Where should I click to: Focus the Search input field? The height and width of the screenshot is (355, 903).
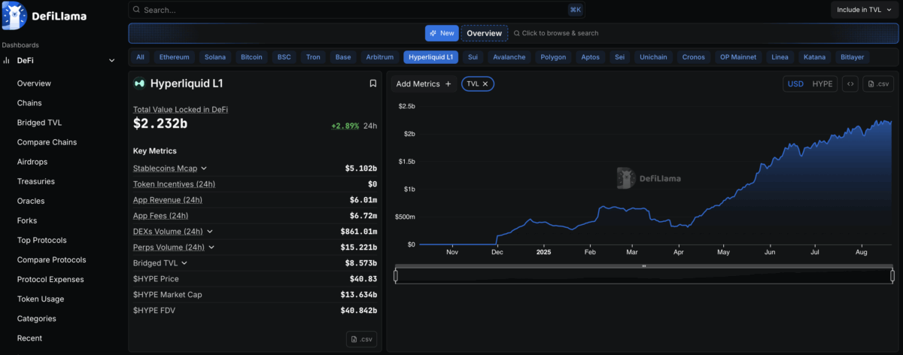357,10
